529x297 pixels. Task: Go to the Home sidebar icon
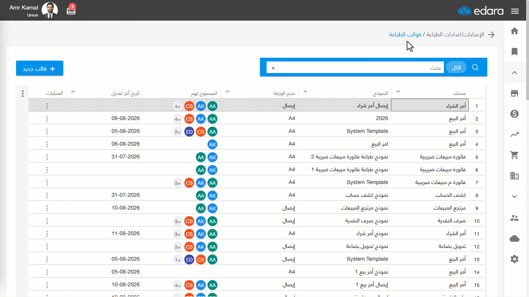[x=515, y=31]
